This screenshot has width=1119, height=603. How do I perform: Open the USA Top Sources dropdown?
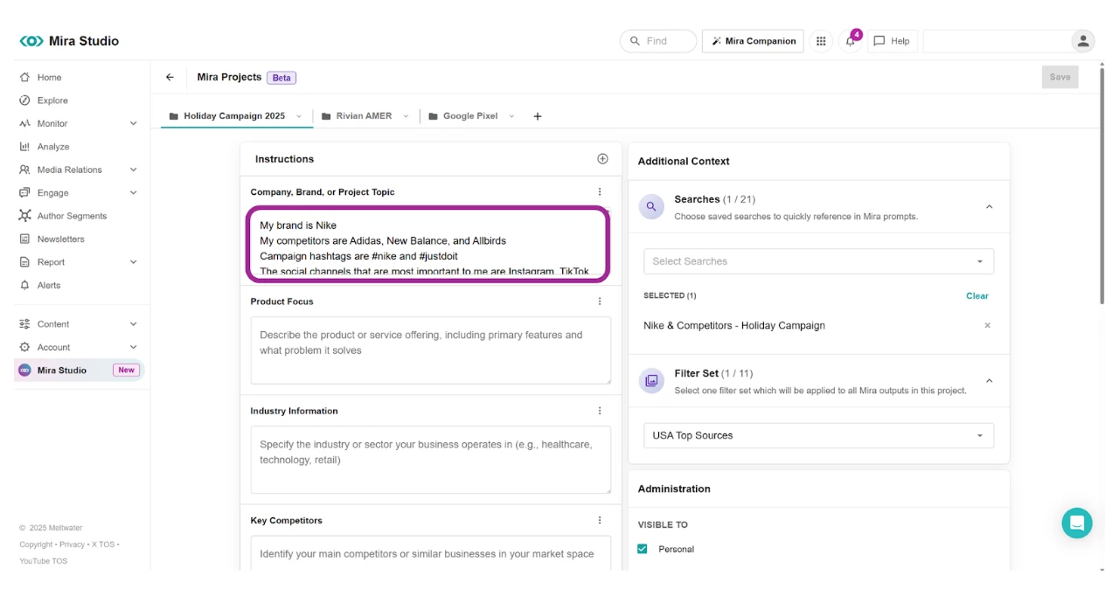(818, 435)
